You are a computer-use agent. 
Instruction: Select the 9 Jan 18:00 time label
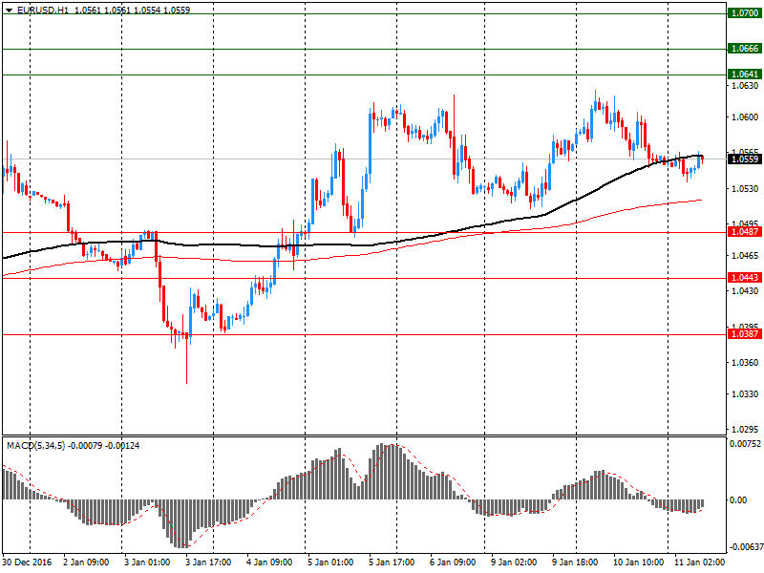click(x=575, y=562)
